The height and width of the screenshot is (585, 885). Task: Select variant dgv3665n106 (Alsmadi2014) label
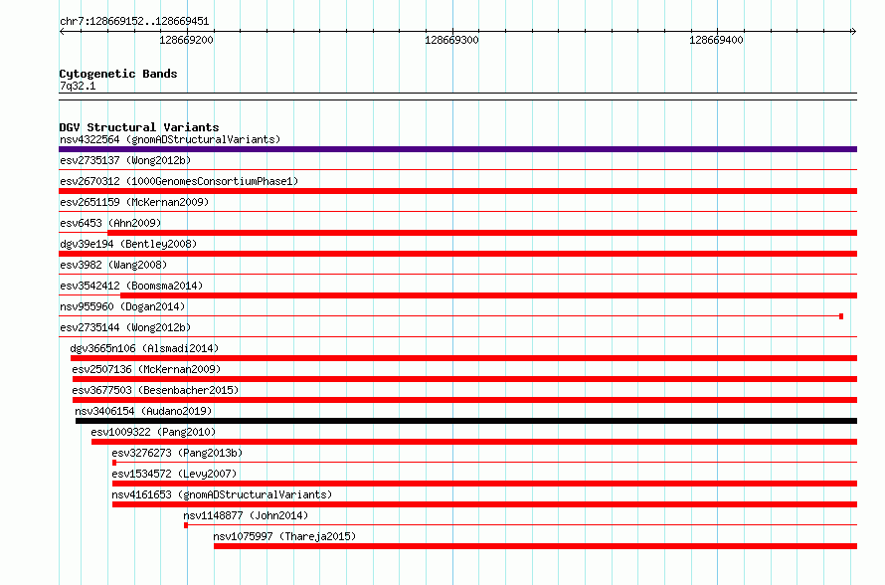(144, 348)
